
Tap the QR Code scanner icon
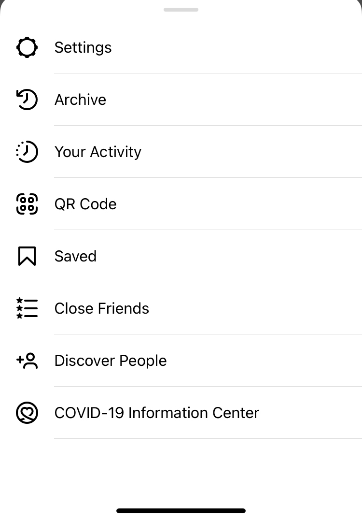coord(27,204)
